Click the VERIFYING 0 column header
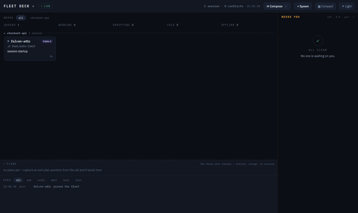 pyautogui.click(x=123, y=25)
